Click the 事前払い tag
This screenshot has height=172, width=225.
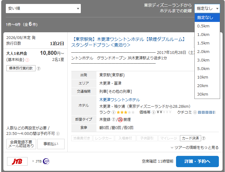click(x=51, y=144)
